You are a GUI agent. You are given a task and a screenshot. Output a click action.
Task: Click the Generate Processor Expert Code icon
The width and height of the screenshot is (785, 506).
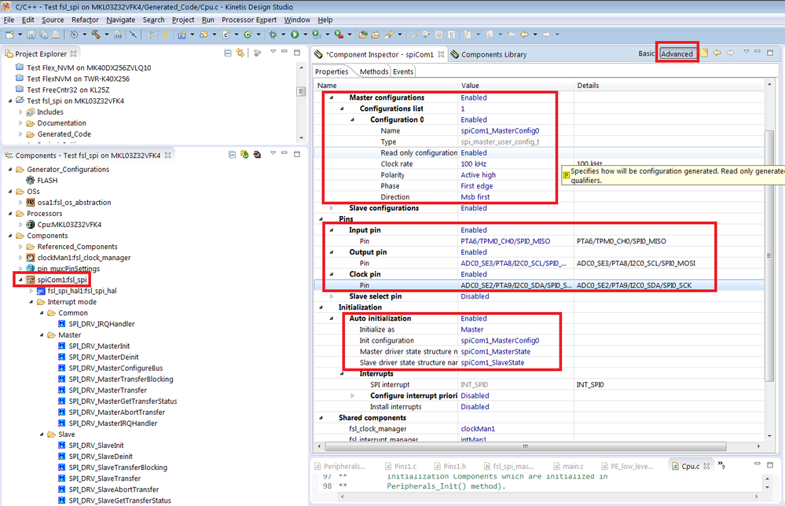pos(244,155)
